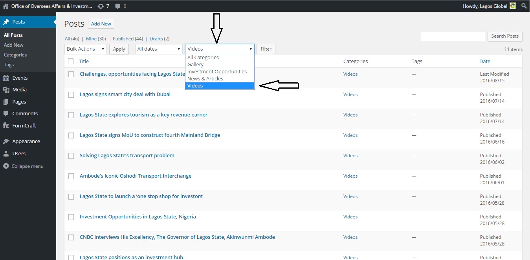The width and height of the screenshot is (530, 260).
Task: Click into the search posts text field
Action: pos(453,36)
